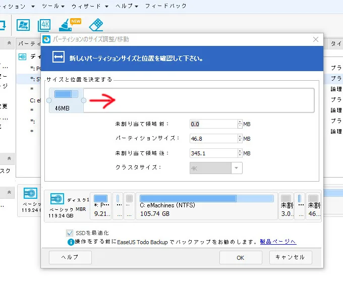Click the OK button
Image resolution: width=343 pixels, height=282 pixels.
click(241, 257)
